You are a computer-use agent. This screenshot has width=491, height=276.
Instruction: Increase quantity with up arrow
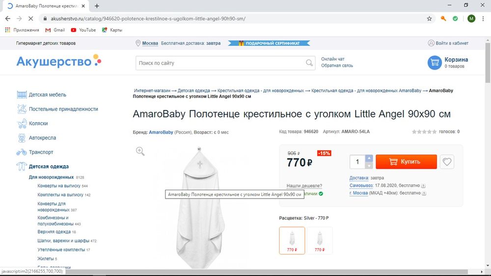click(x=369, y=158)
